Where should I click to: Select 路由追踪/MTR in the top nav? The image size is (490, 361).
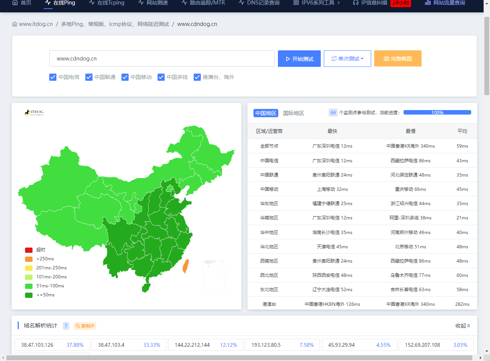tap(203, 3)
